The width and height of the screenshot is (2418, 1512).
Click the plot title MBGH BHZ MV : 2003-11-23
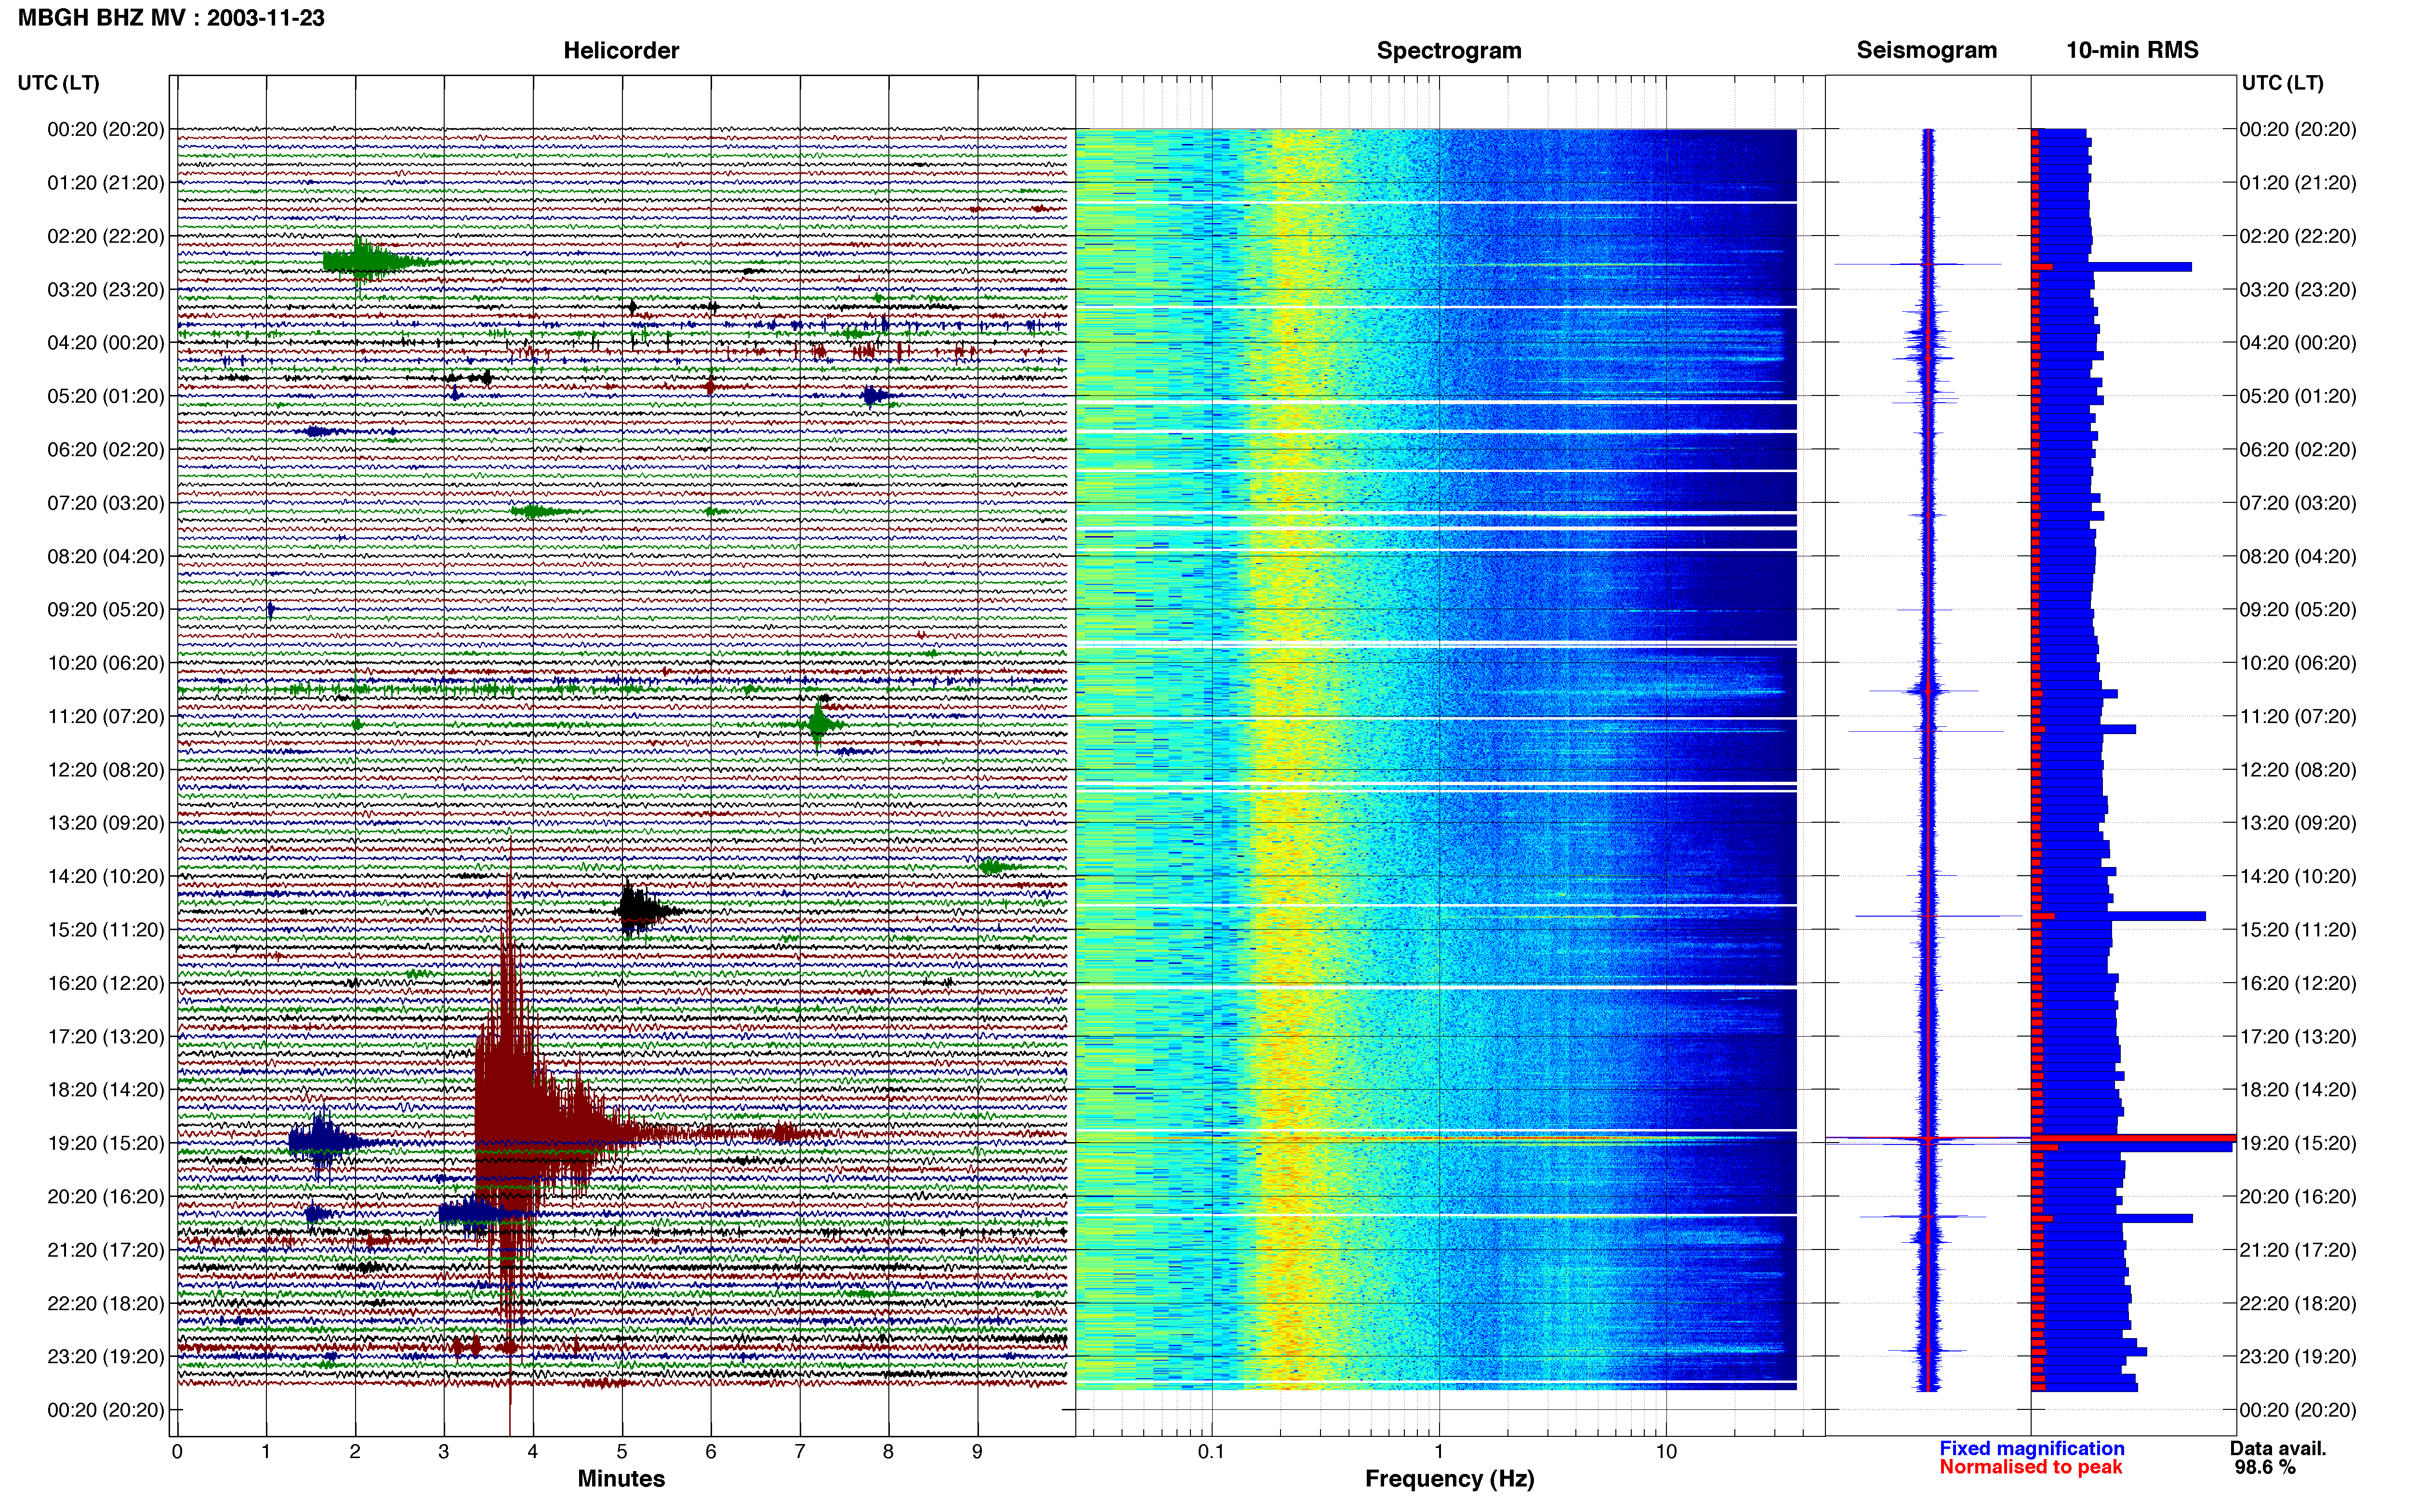[171, 18]
